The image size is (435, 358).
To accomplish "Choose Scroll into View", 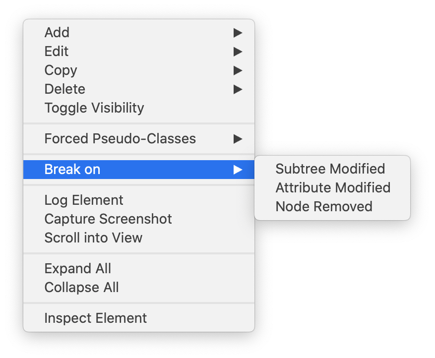I will 93,238.
